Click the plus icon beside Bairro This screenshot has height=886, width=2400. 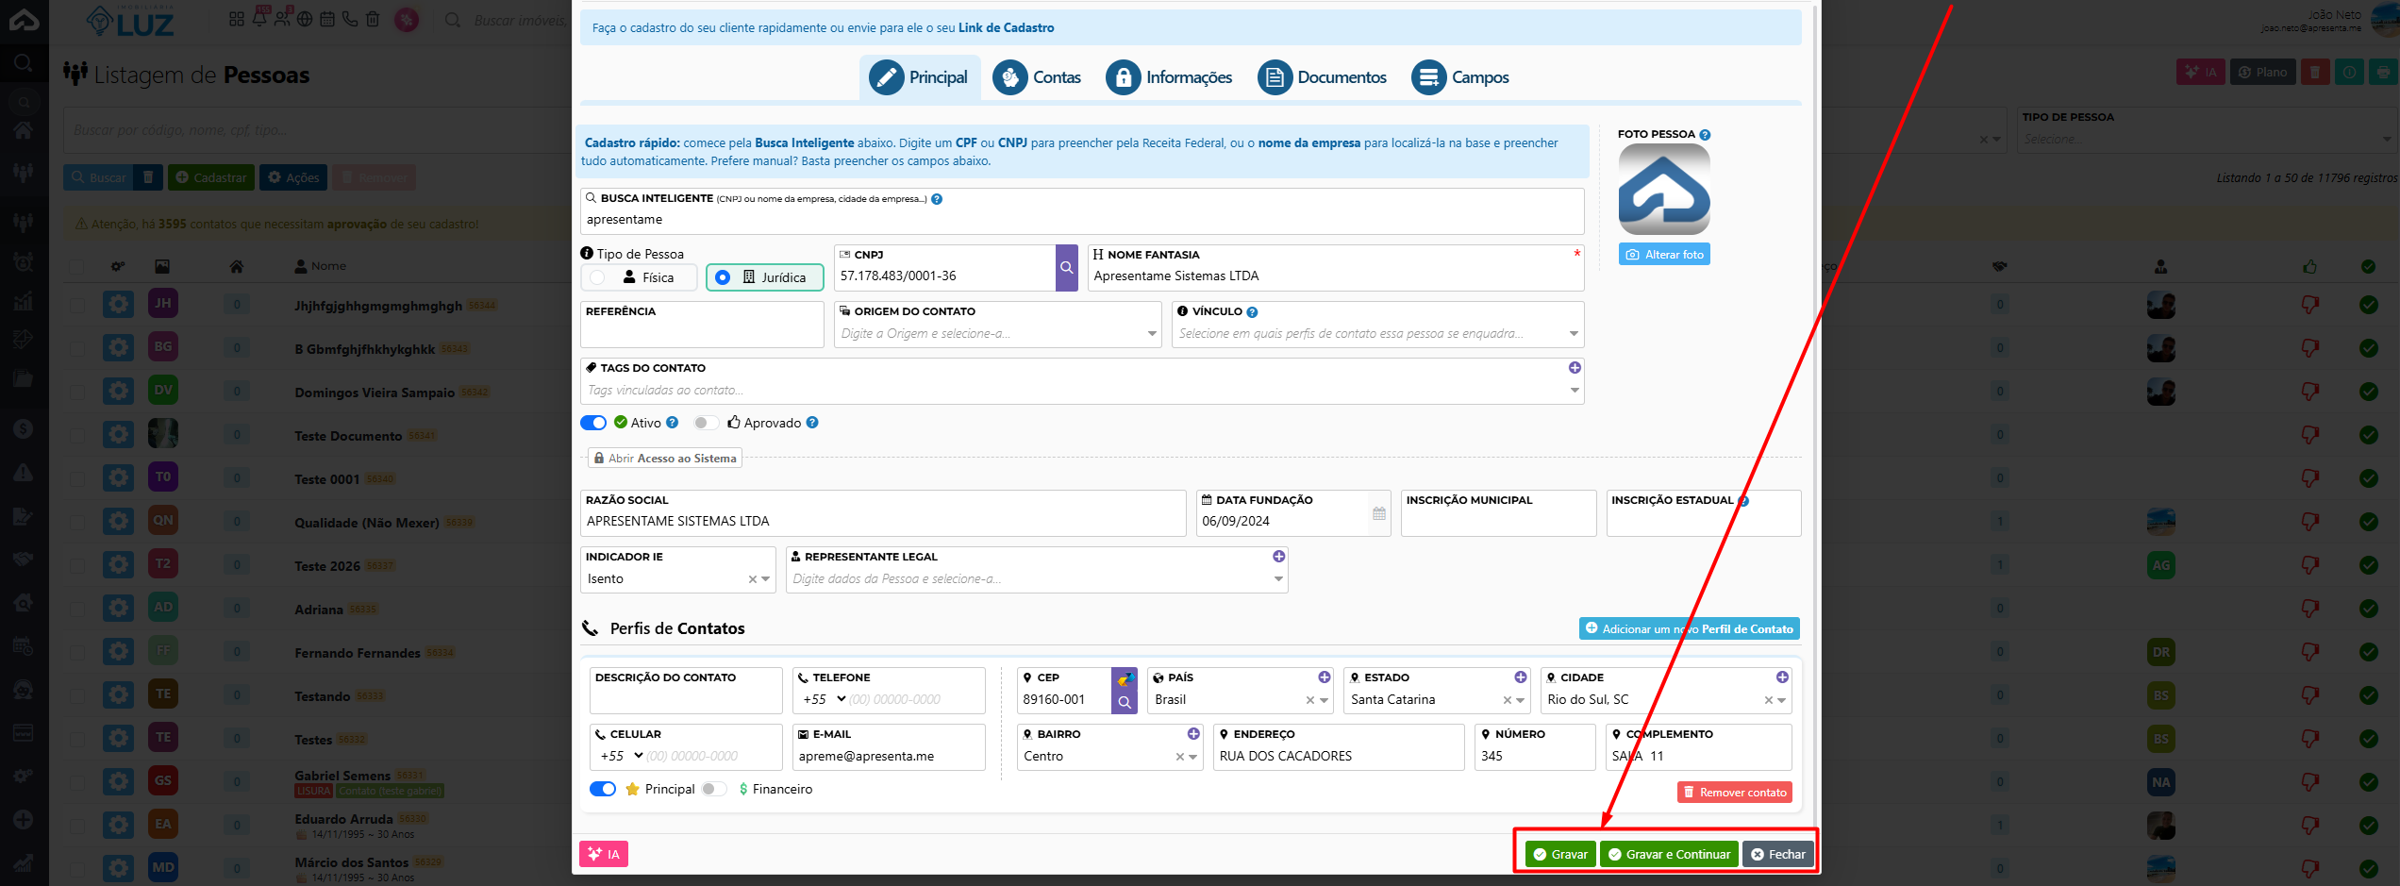pyautogui.click(x=1193, y=734)
